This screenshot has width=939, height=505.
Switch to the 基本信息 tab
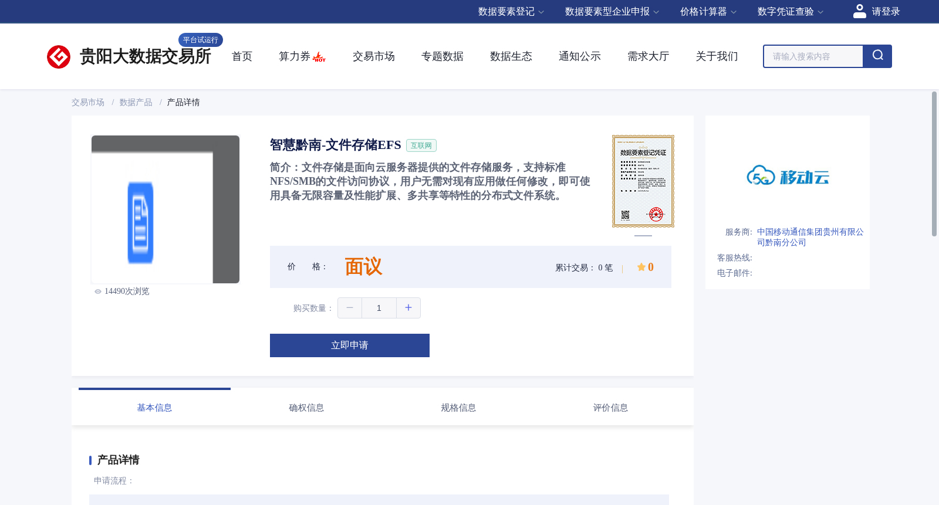(154, 408)
